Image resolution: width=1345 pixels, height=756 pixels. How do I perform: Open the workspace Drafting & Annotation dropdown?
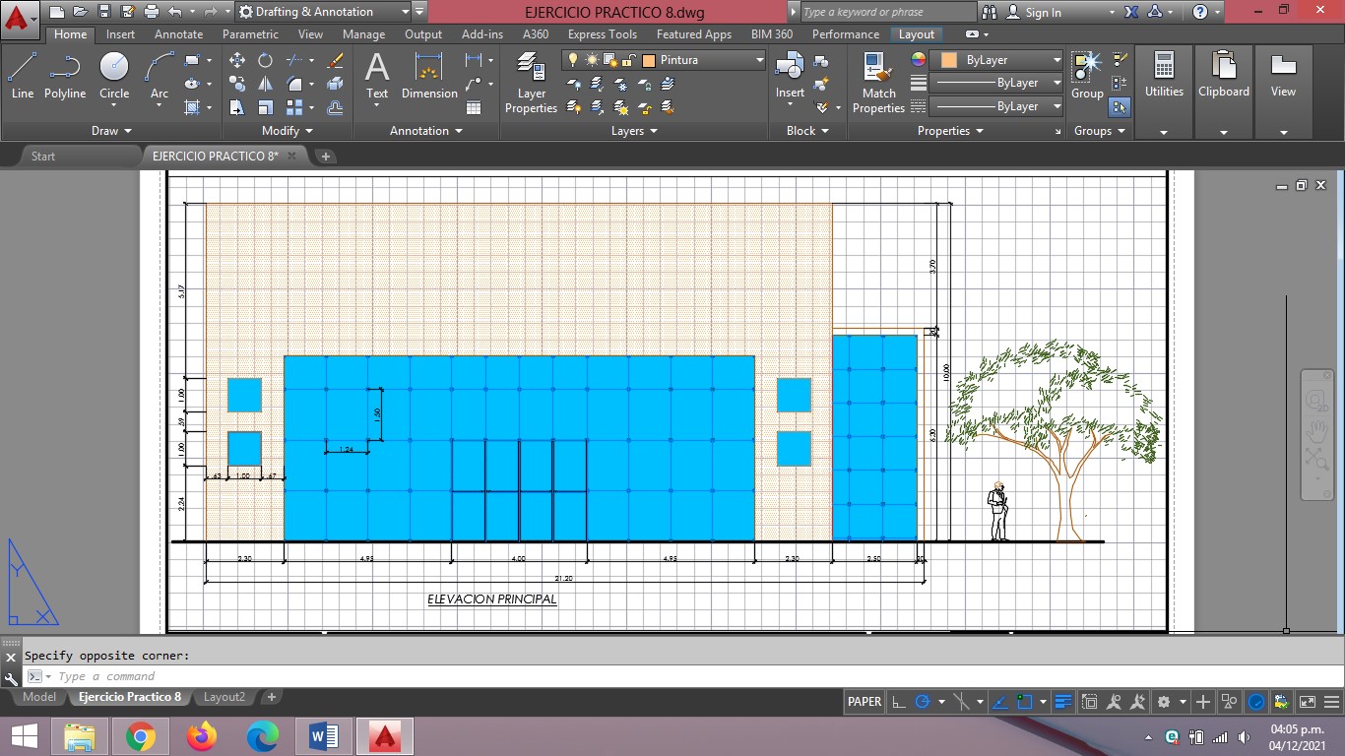406,12
